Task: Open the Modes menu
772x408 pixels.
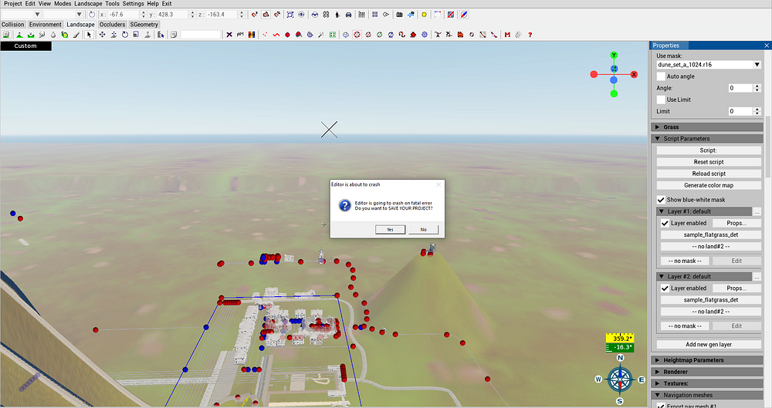Action: (63, 3)
